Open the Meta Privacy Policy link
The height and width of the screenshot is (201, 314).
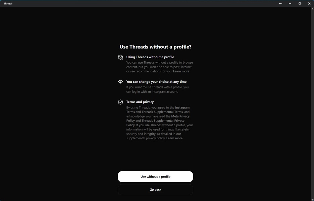(x=158, y=118)
